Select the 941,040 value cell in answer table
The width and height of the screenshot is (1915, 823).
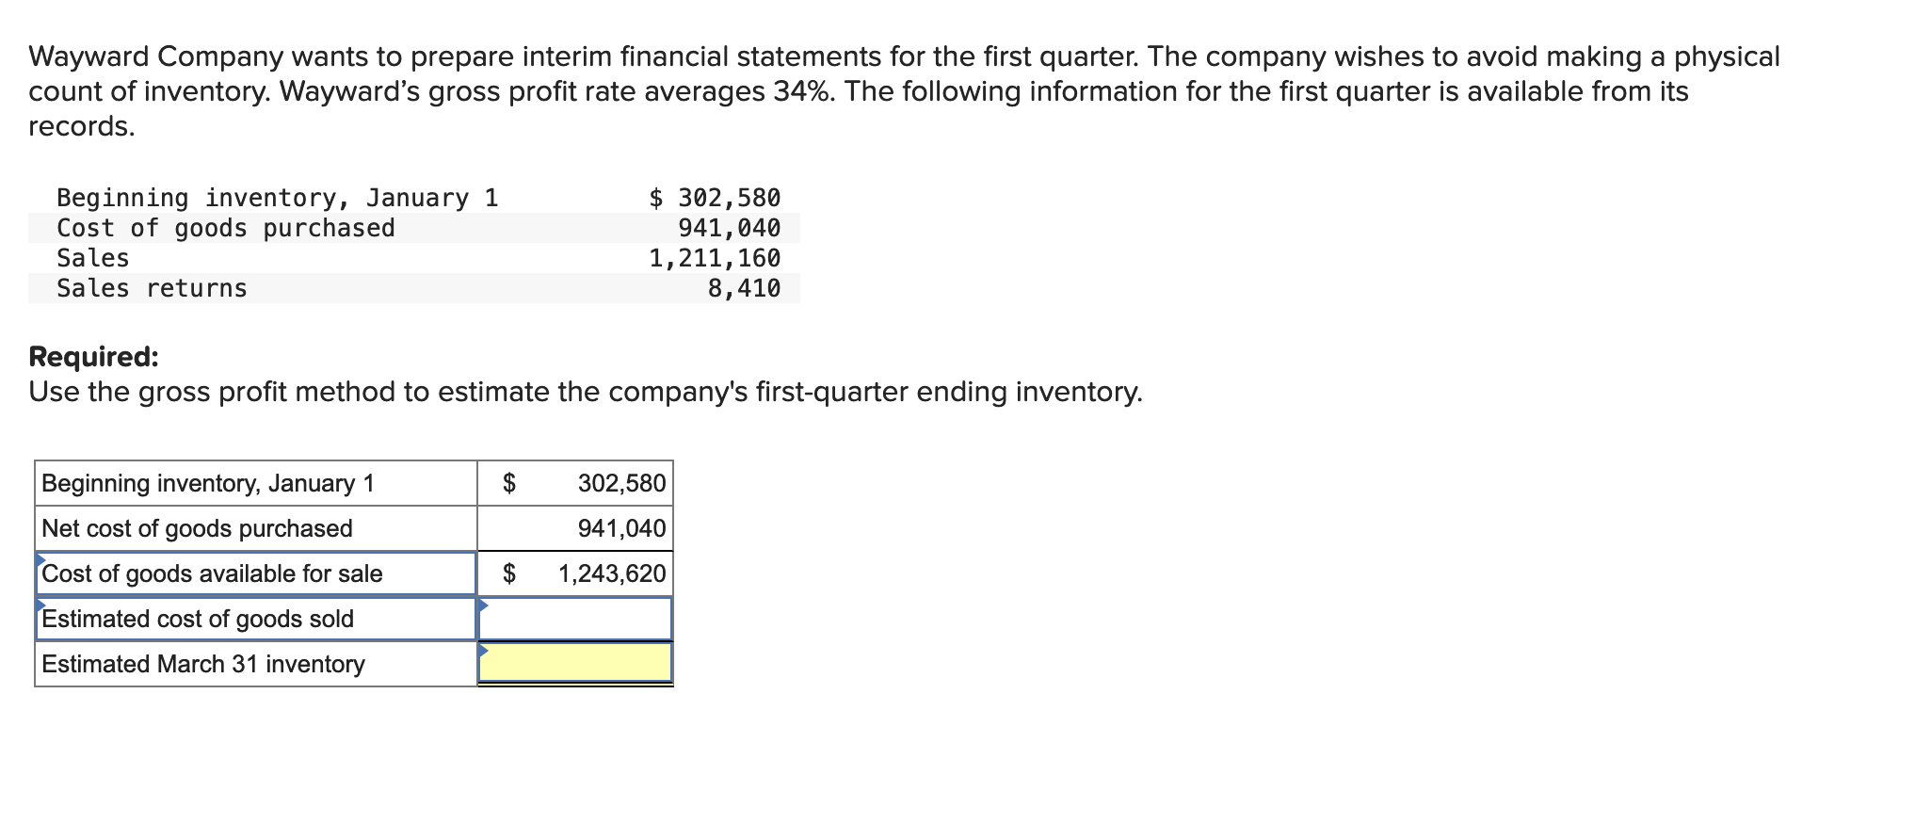coord(575,528)
